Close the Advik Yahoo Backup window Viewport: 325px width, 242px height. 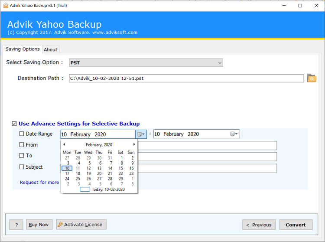316,6
